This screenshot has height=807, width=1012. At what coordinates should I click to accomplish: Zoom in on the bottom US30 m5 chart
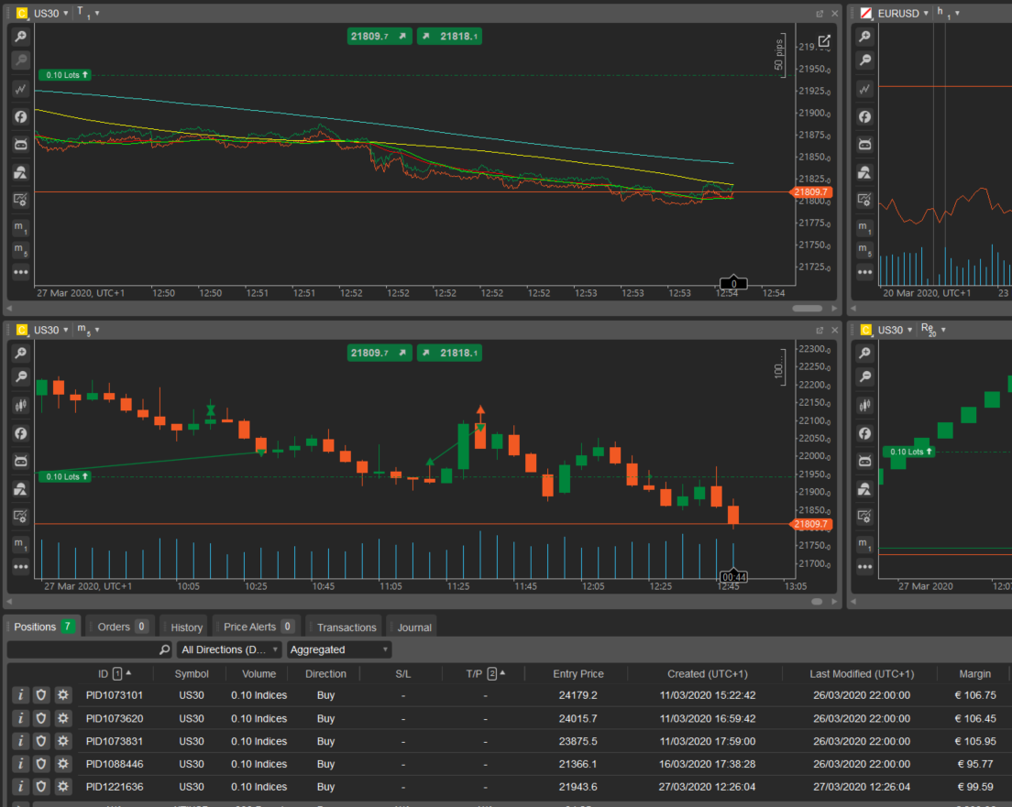click(21, 354)
